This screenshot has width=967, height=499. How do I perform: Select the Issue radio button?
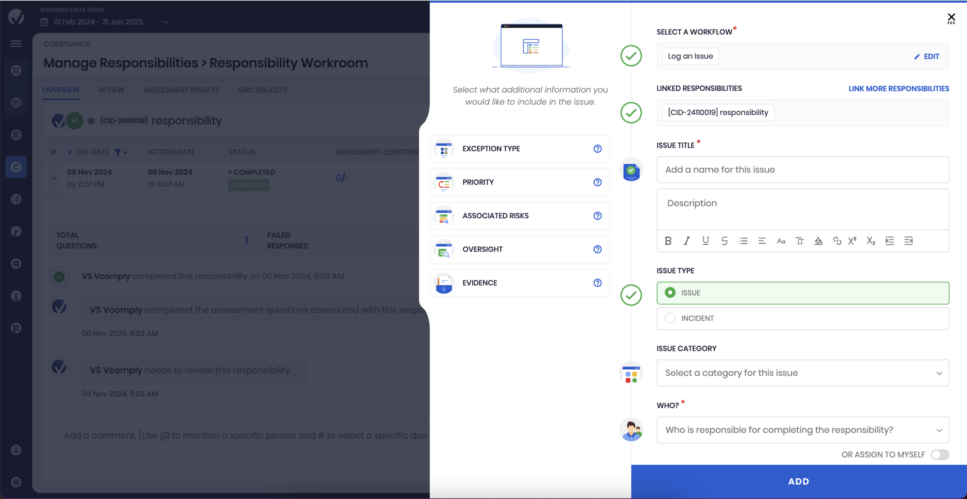[670, 292]
